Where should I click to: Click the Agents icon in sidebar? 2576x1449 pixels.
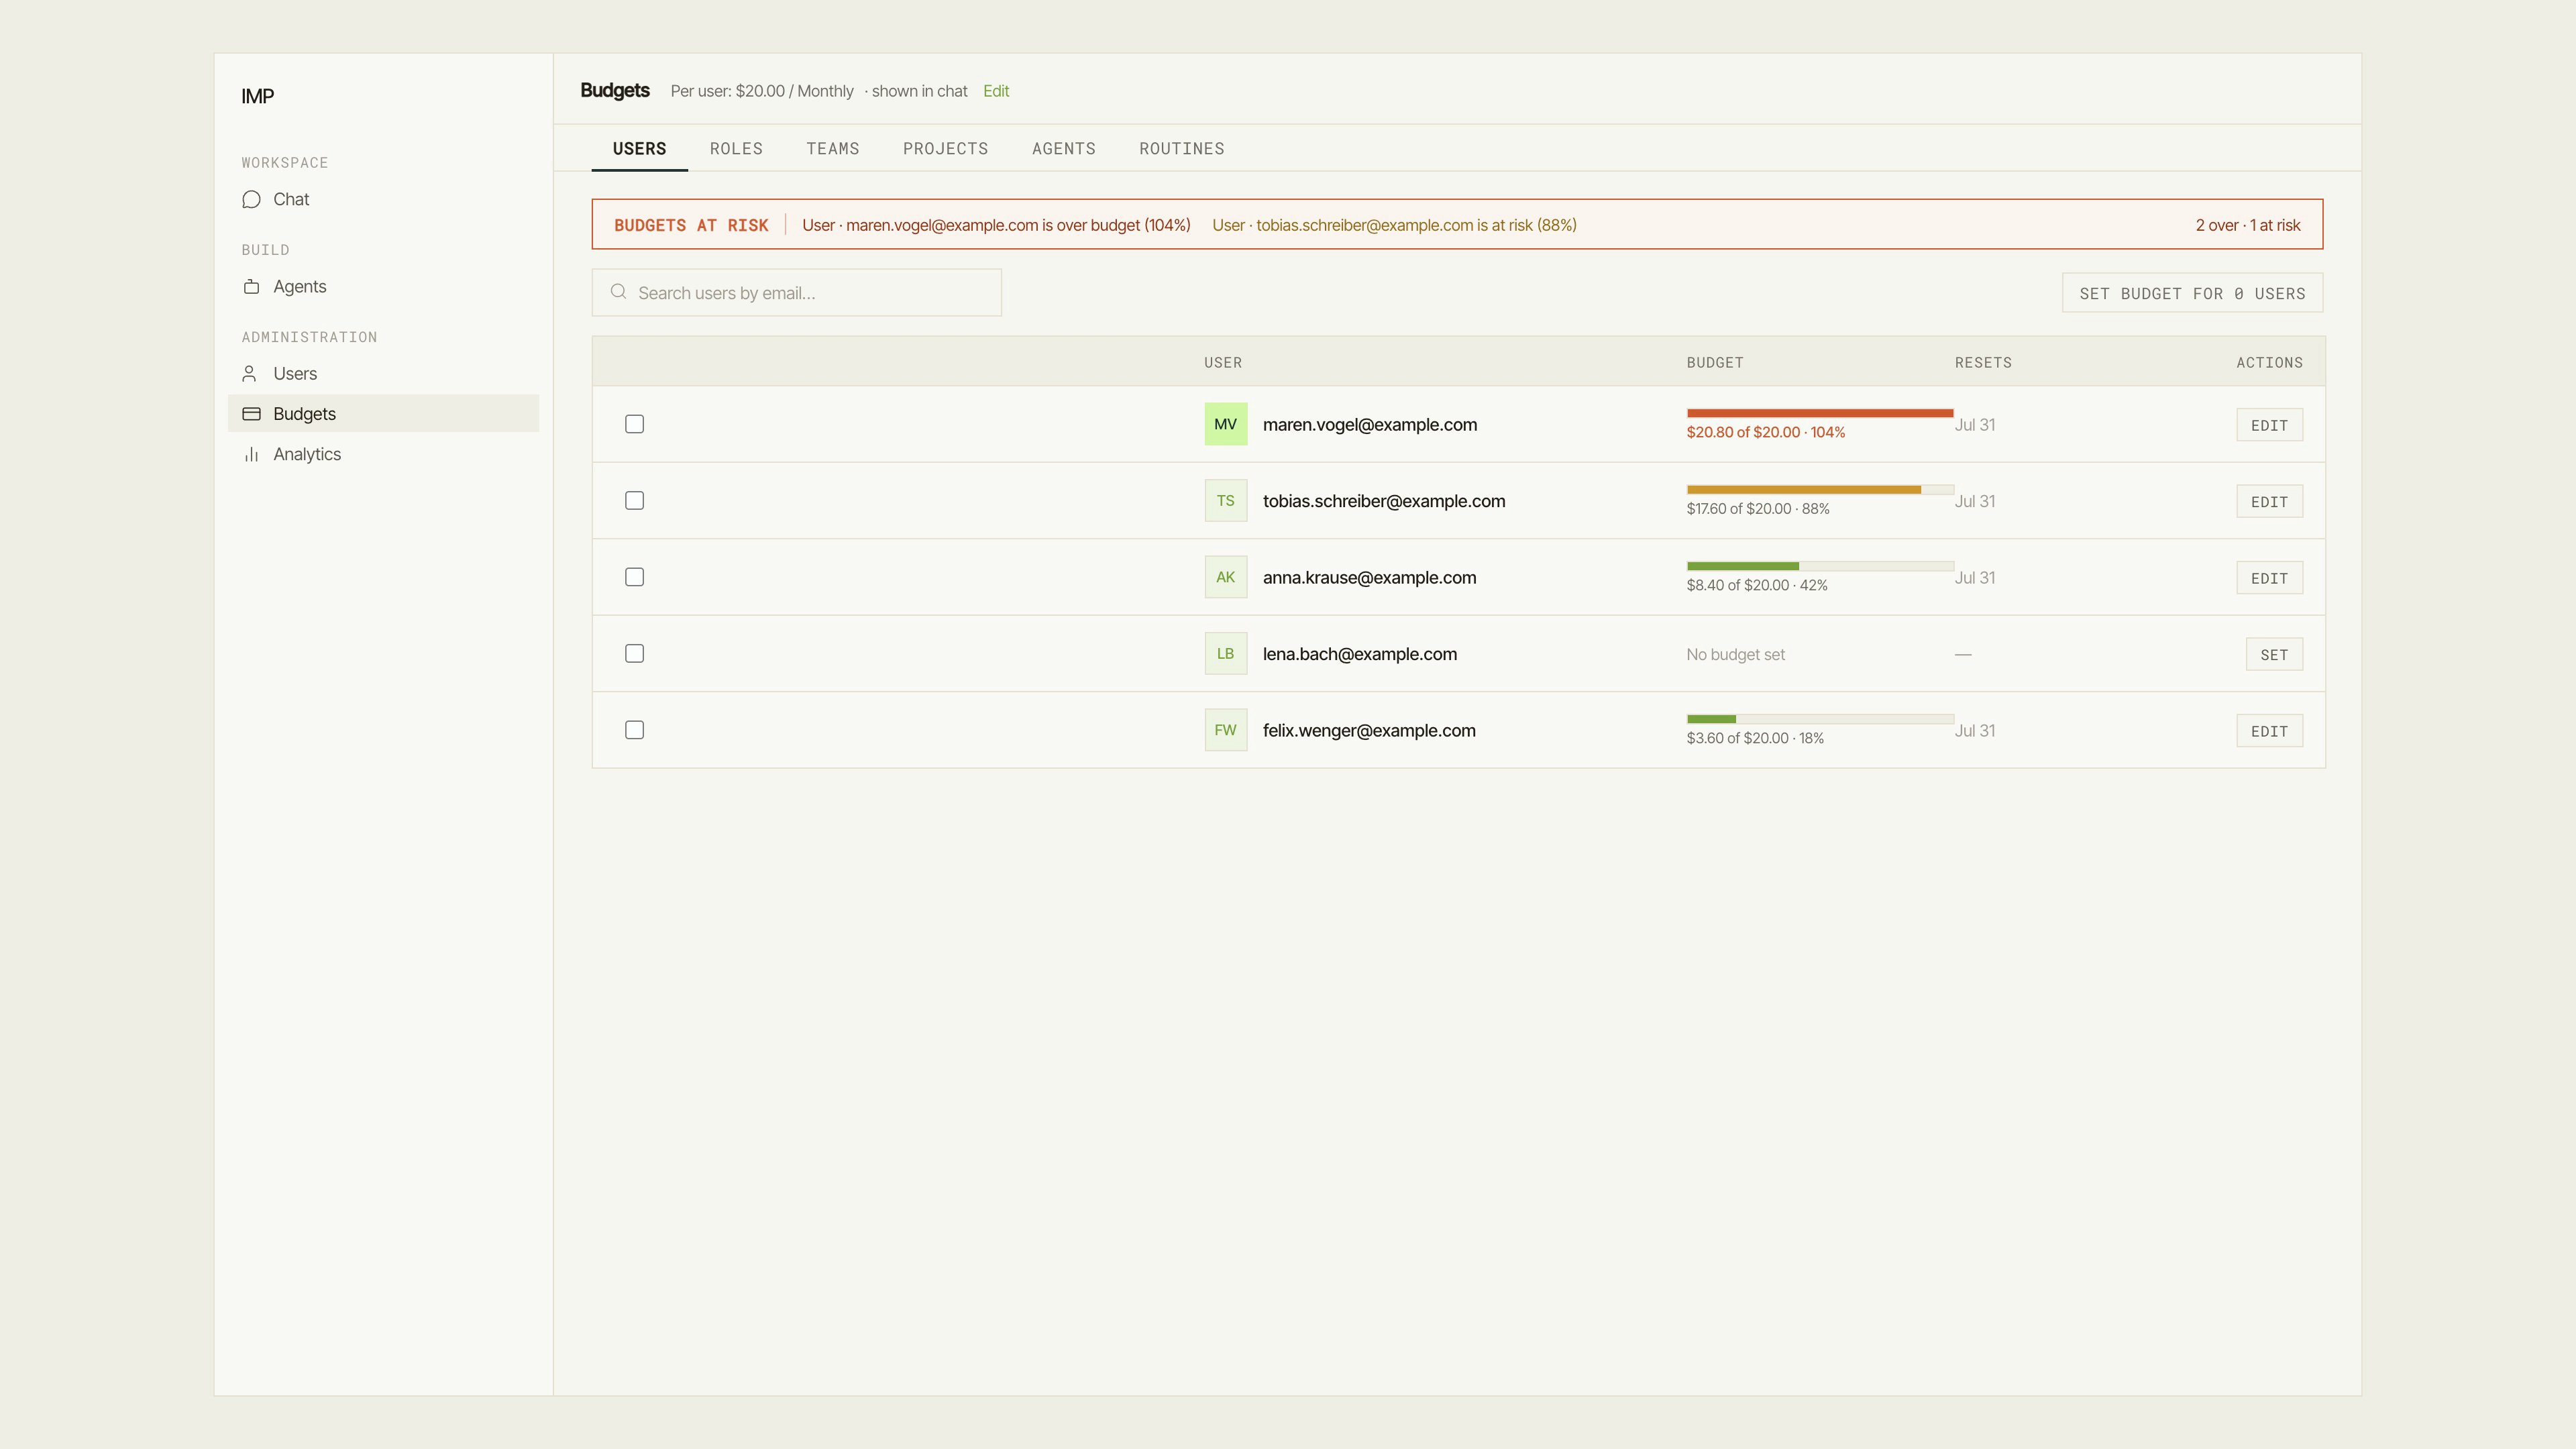pyautogui.click(x=251, y=286)
